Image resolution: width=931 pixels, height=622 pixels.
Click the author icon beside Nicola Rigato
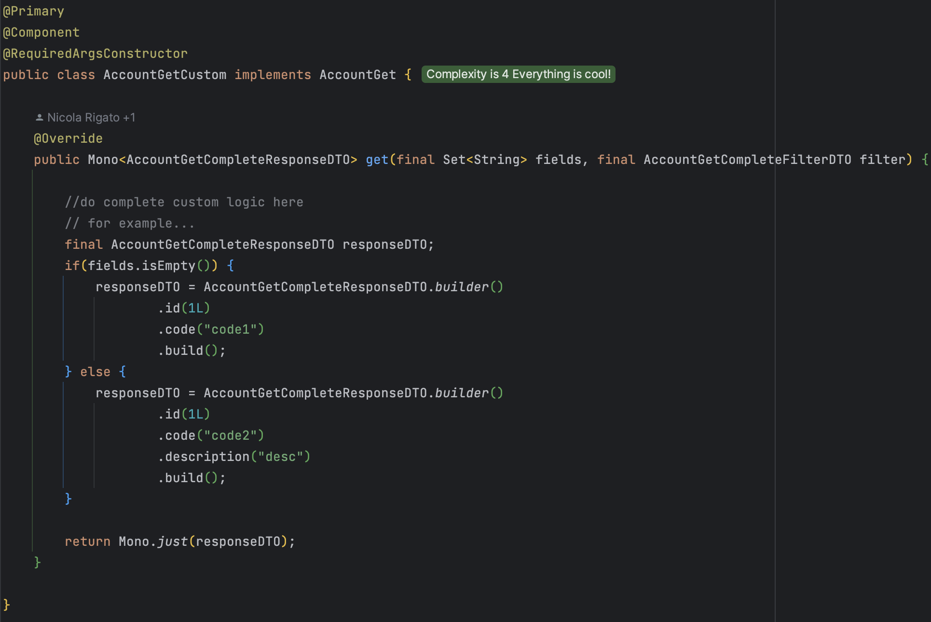pos(40,117)
